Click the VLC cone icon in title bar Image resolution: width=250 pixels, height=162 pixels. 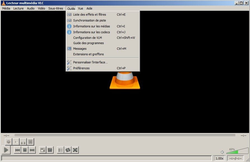pos(3,3)
